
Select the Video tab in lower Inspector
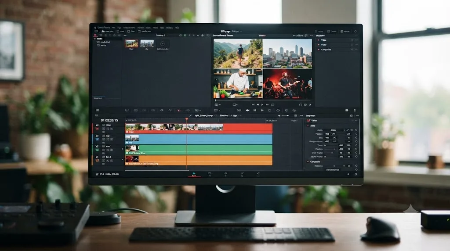[x=312, y=121]
